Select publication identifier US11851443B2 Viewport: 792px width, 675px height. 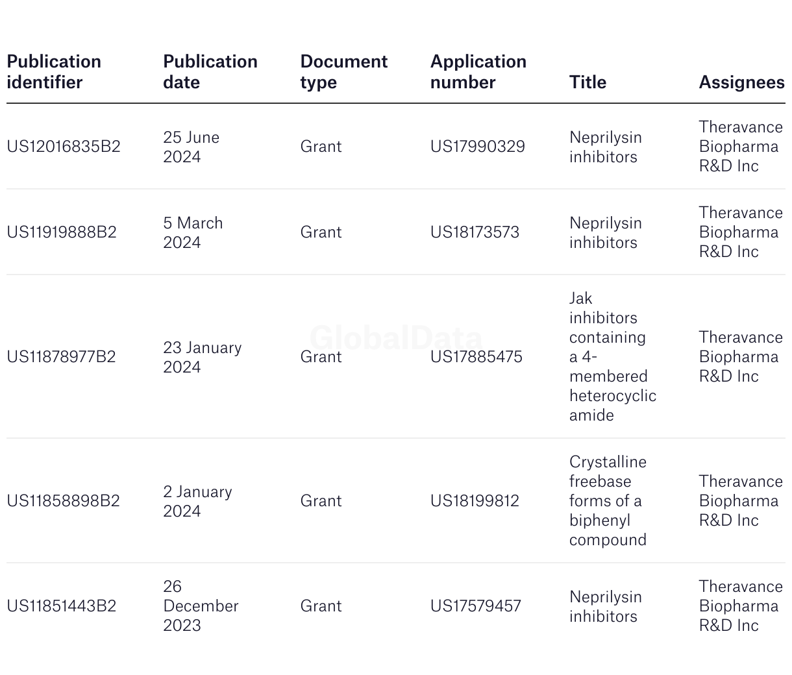click(x=62, y=606)
